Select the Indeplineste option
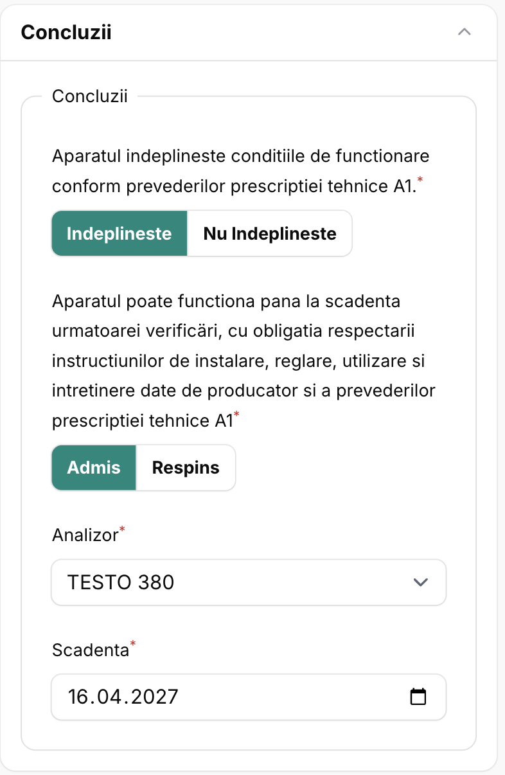This screenshot has height=775, width=505. tap(120, 233)
